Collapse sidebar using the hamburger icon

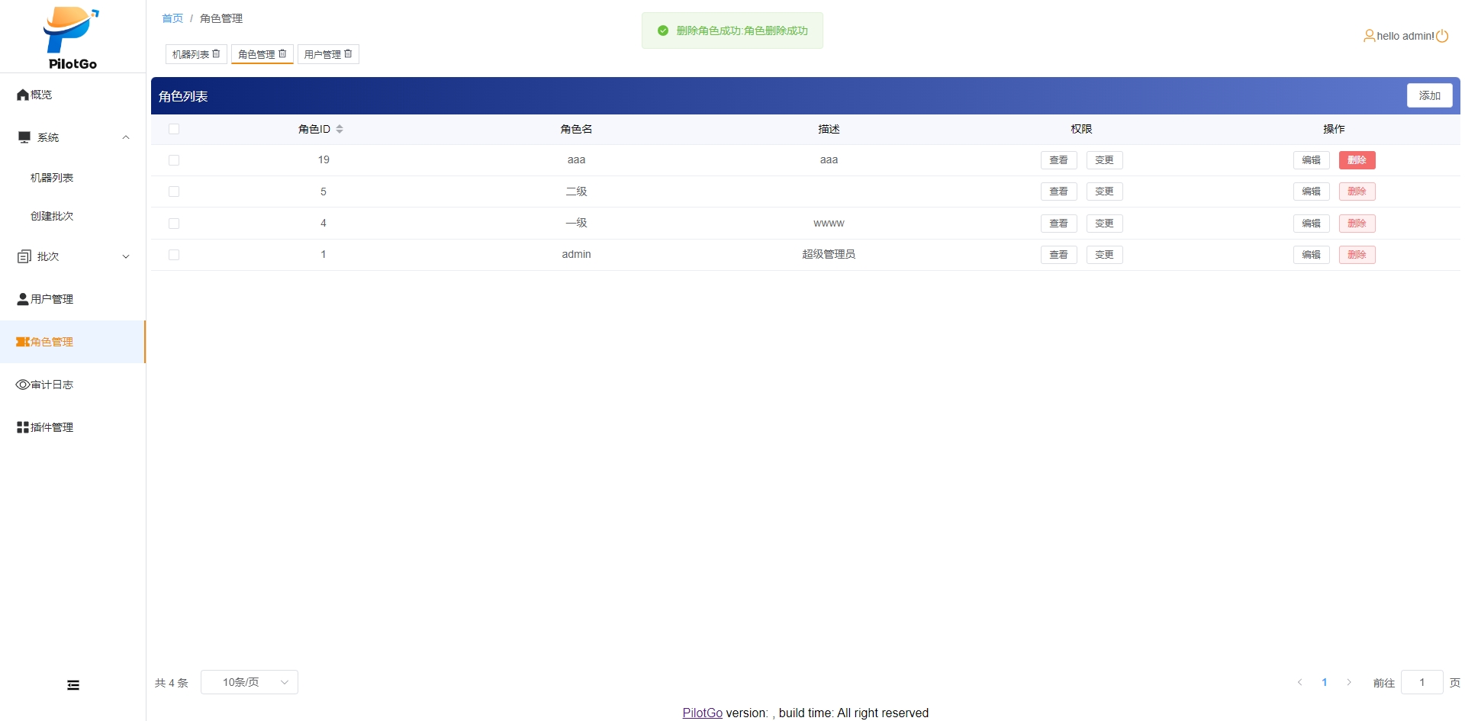(73, 685)
